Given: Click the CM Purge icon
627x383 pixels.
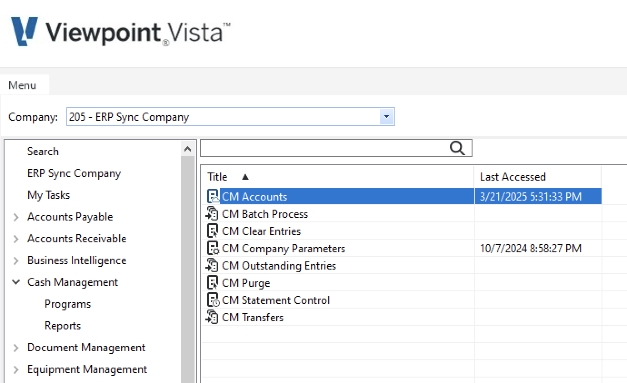Looking at the screenshot, I should pos(213,283).
